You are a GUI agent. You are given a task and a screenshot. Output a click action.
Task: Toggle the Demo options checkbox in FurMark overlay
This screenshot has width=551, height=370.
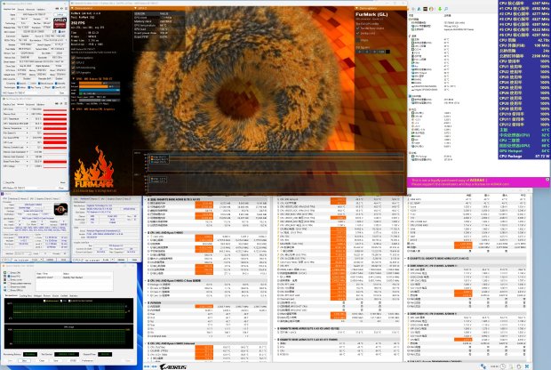(x=74, y=58)
